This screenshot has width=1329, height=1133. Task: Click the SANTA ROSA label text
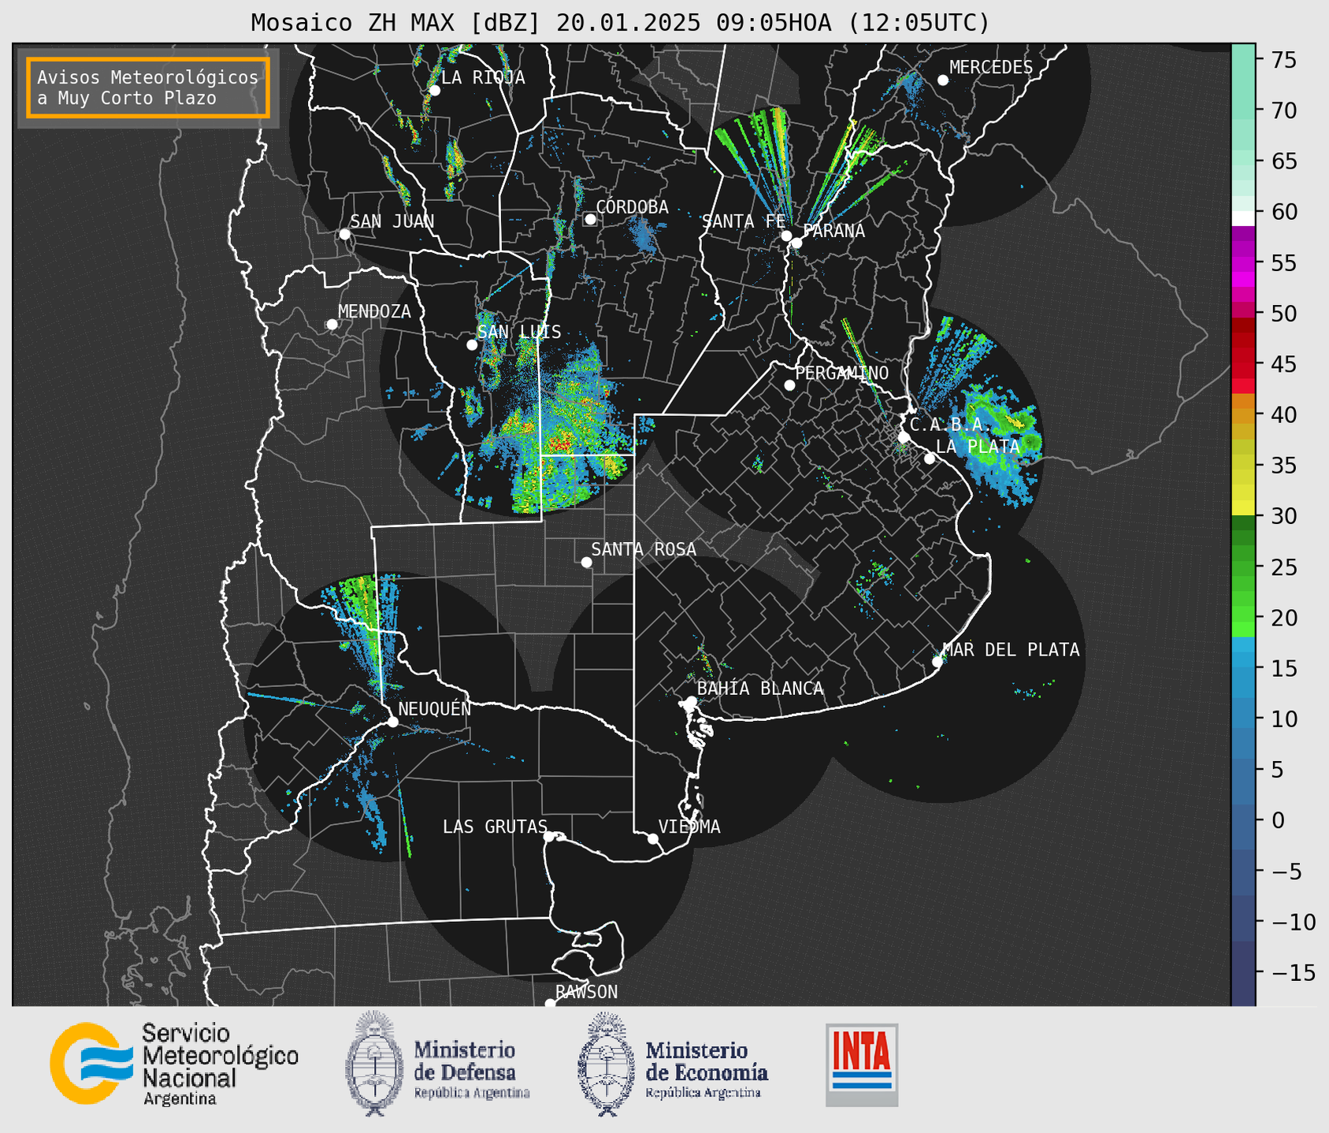[x=644, y=548]
